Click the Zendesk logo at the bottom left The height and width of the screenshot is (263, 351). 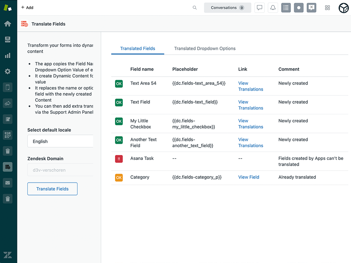8,255
